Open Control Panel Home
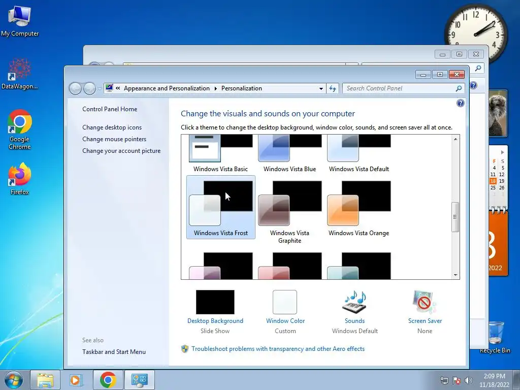 (110, 109)
